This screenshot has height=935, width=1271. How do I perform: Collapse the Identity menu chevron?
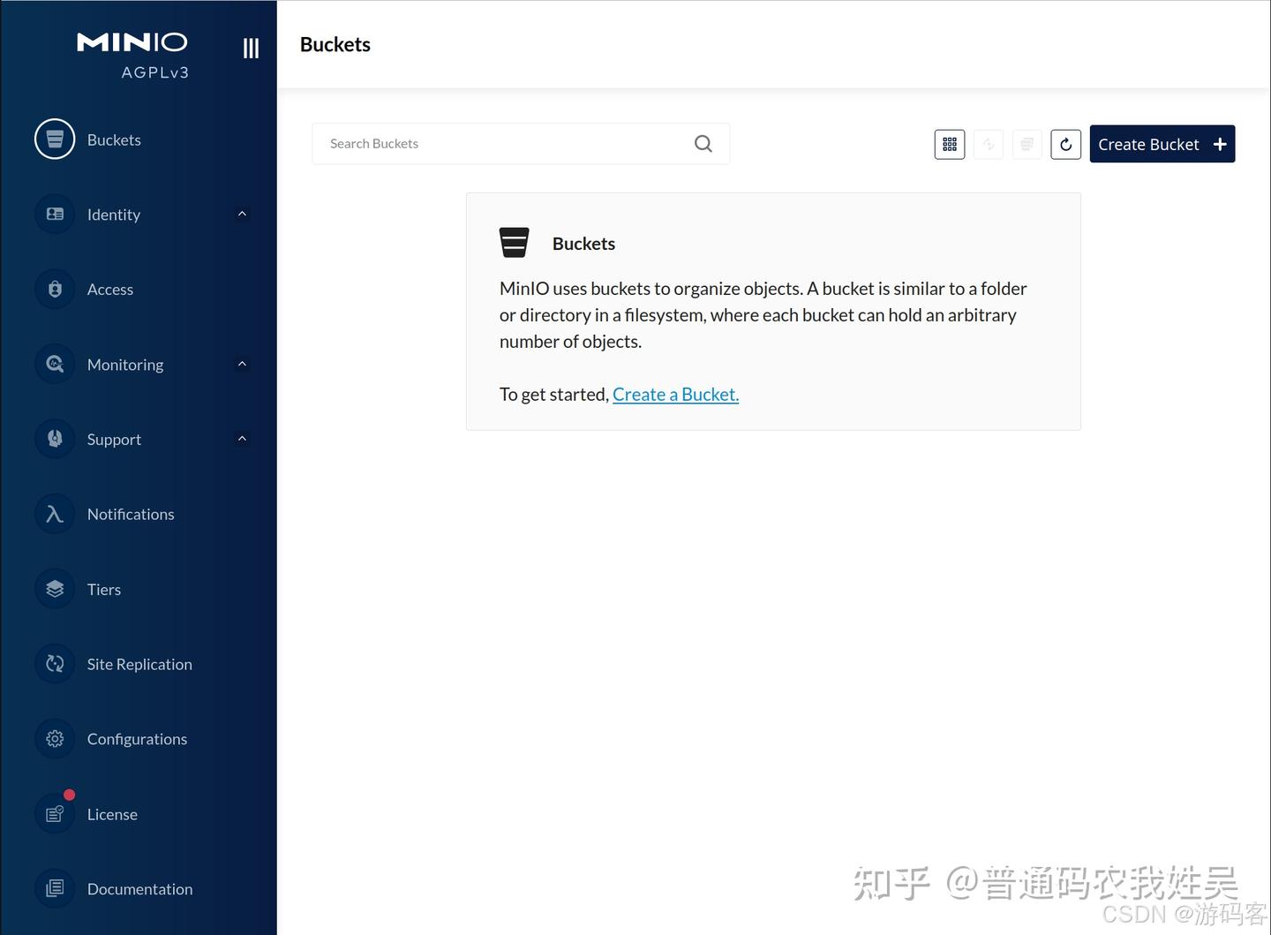tap(242, 213)
